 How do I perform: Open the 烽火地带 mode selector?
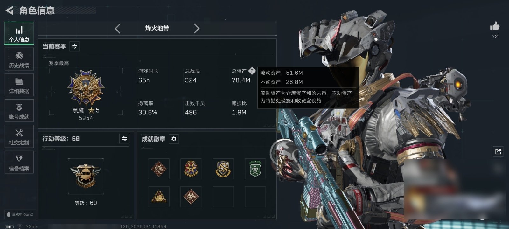(x=157, y=28)
